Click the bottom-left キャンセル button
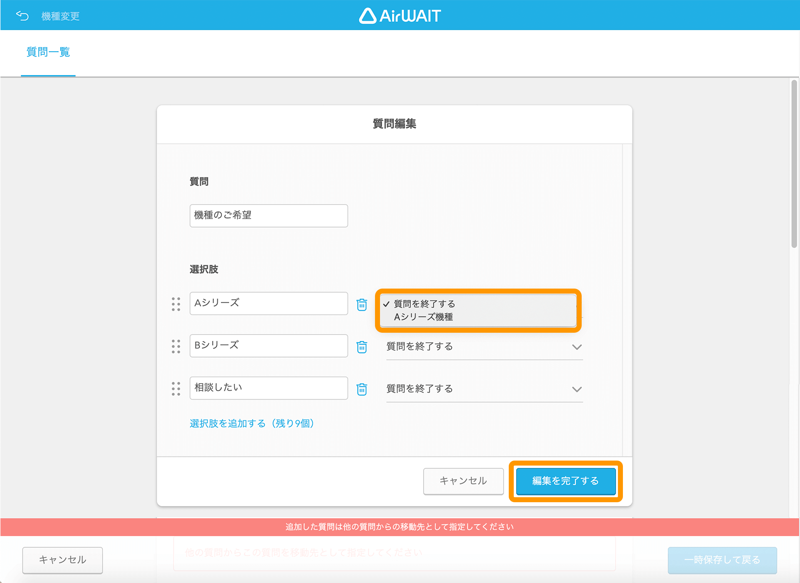The width and height of the screenshot is (800, 583). coord(62,560)
